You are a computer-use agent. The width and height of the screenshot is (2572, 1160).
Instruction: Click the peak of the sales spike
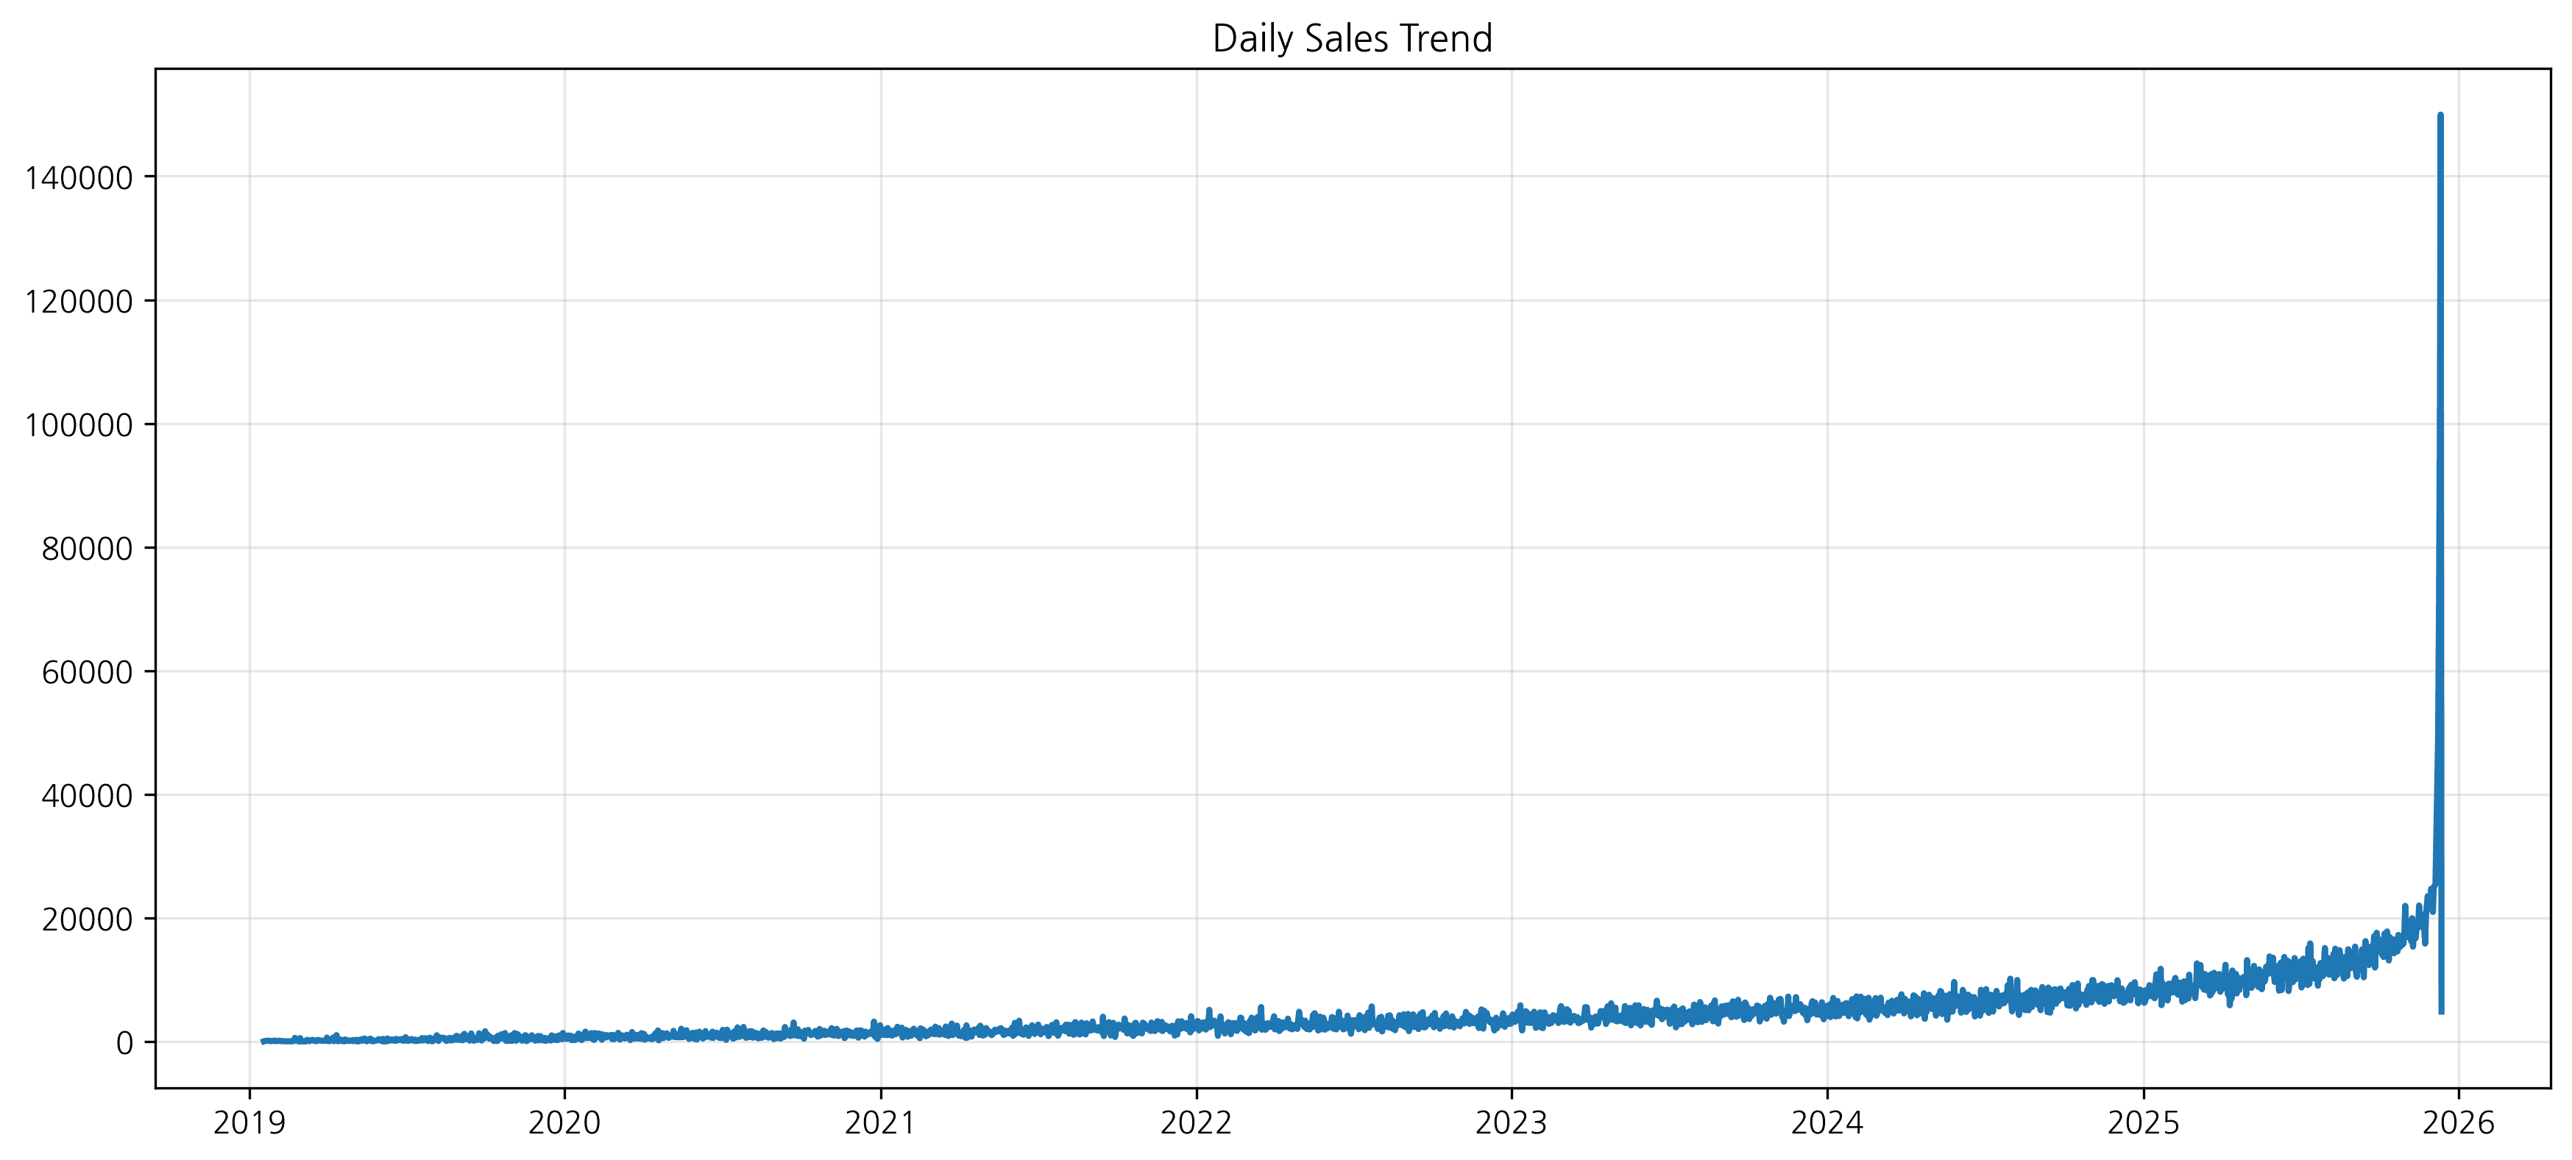tap(2440, 115)
